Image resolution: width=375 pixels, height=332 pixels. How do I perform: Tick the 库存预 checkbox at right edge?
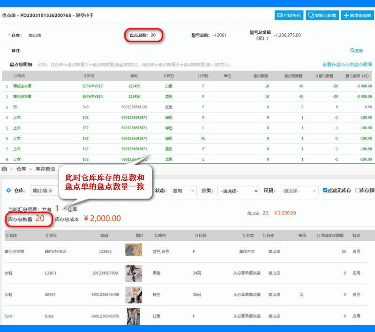click(357, 190)
